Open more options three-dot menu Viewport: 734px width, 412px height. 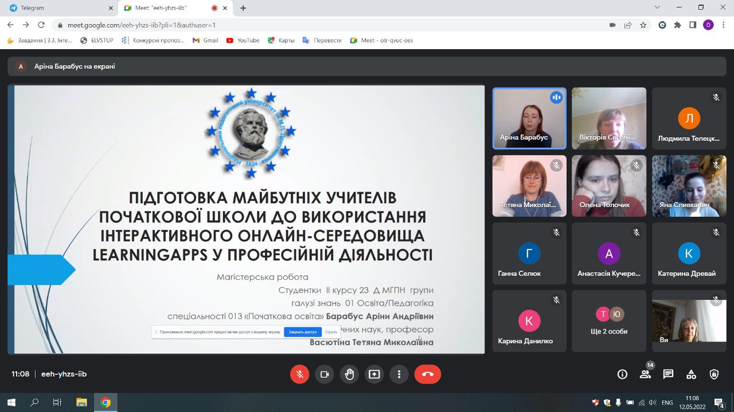point(399,374)
